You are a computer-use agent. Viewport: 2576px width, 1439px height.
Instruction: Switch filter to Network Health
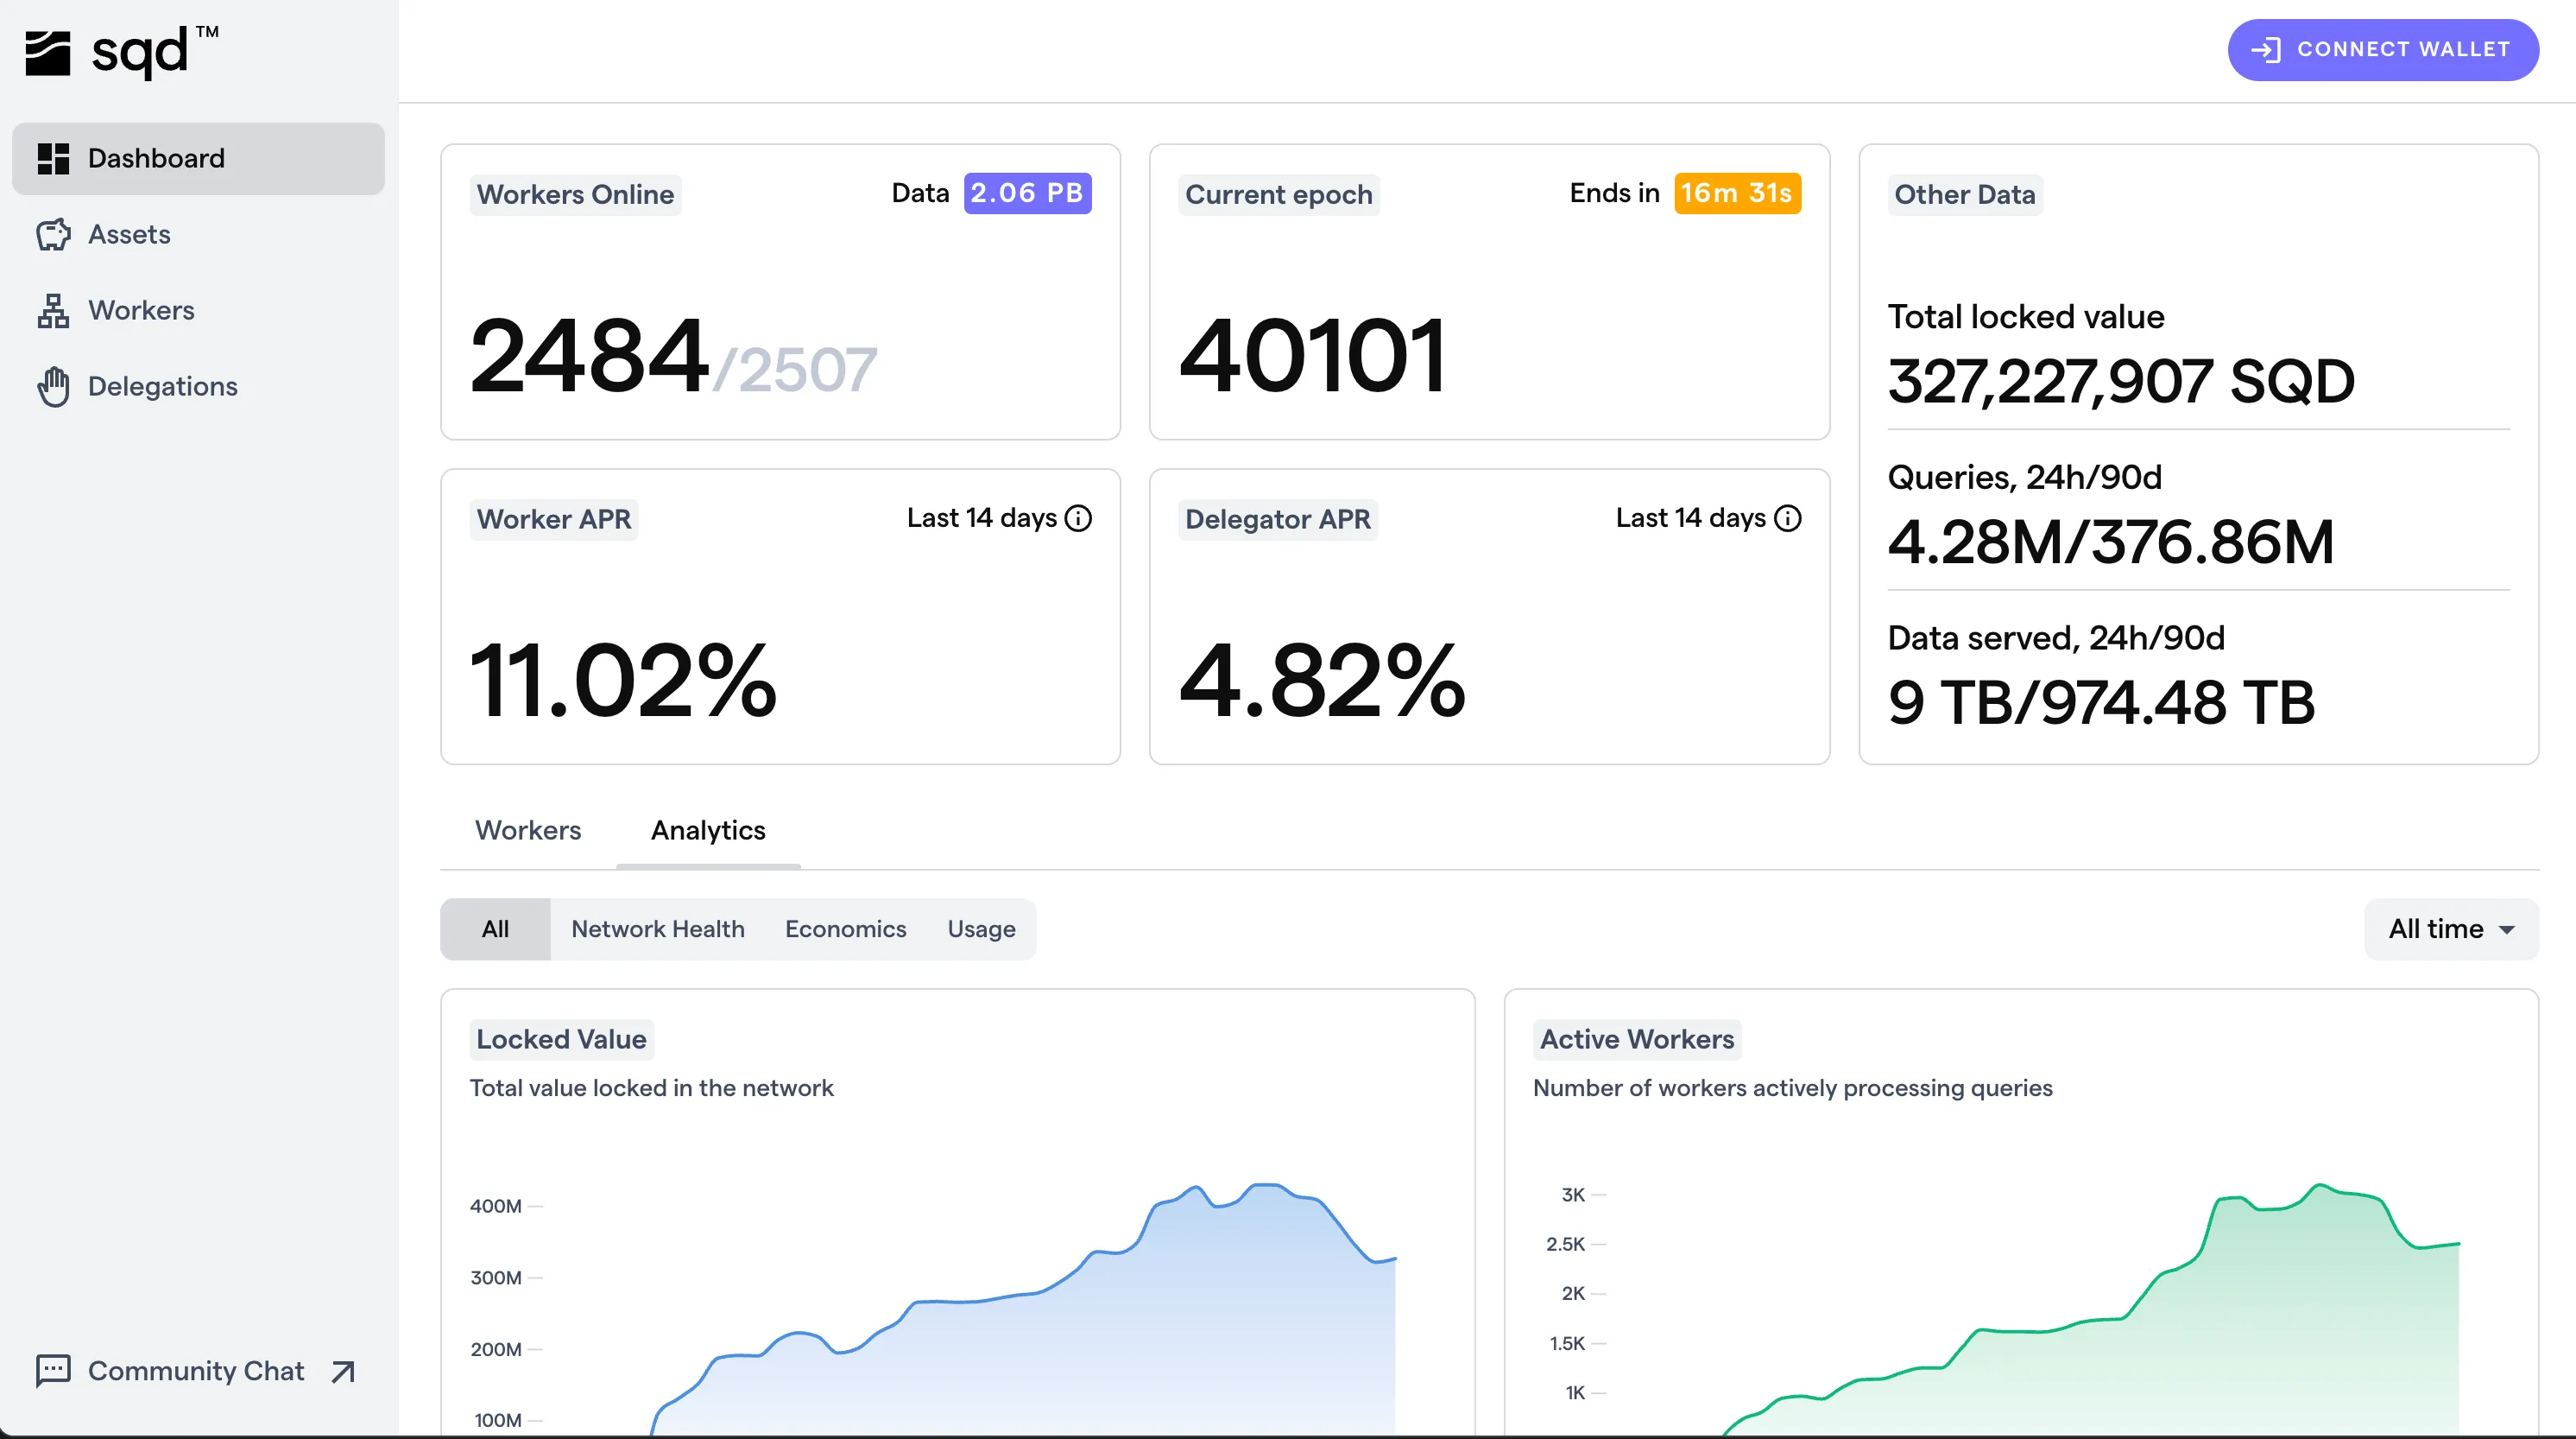click(x=657, y=929)
